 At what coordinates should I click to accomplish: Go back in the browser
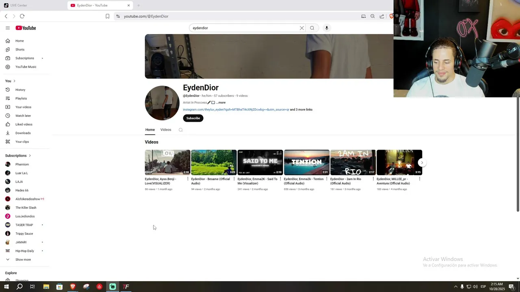(x=6, y=16)
